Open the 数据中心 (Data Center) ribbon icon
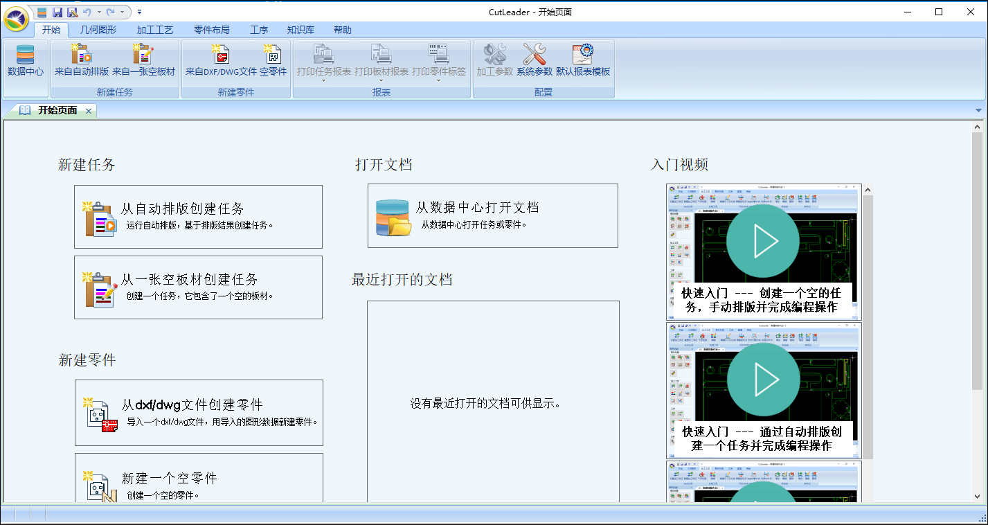The height and width of the screenshot is (525, 988). 26,60
